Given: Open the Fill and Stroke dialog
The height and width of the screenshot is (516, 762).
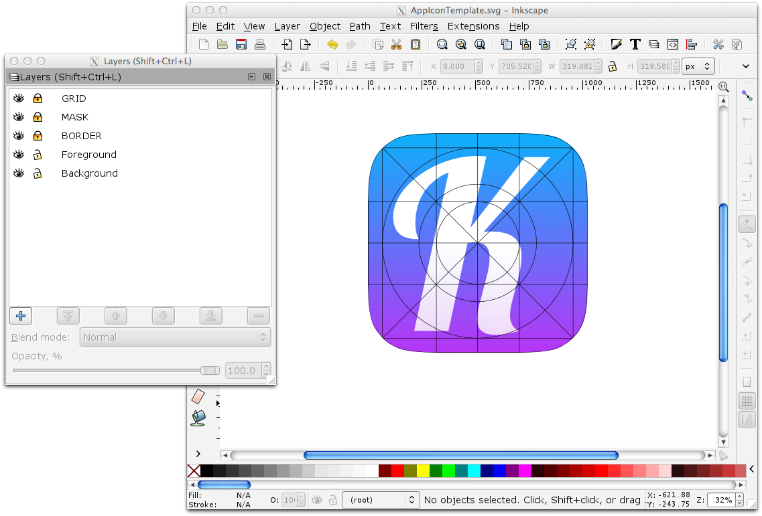Looking at the screenshot, I should click(616, 44).
